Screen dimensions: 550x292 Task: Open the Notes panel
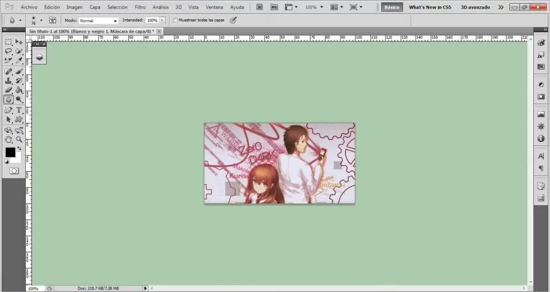point(541,199)
